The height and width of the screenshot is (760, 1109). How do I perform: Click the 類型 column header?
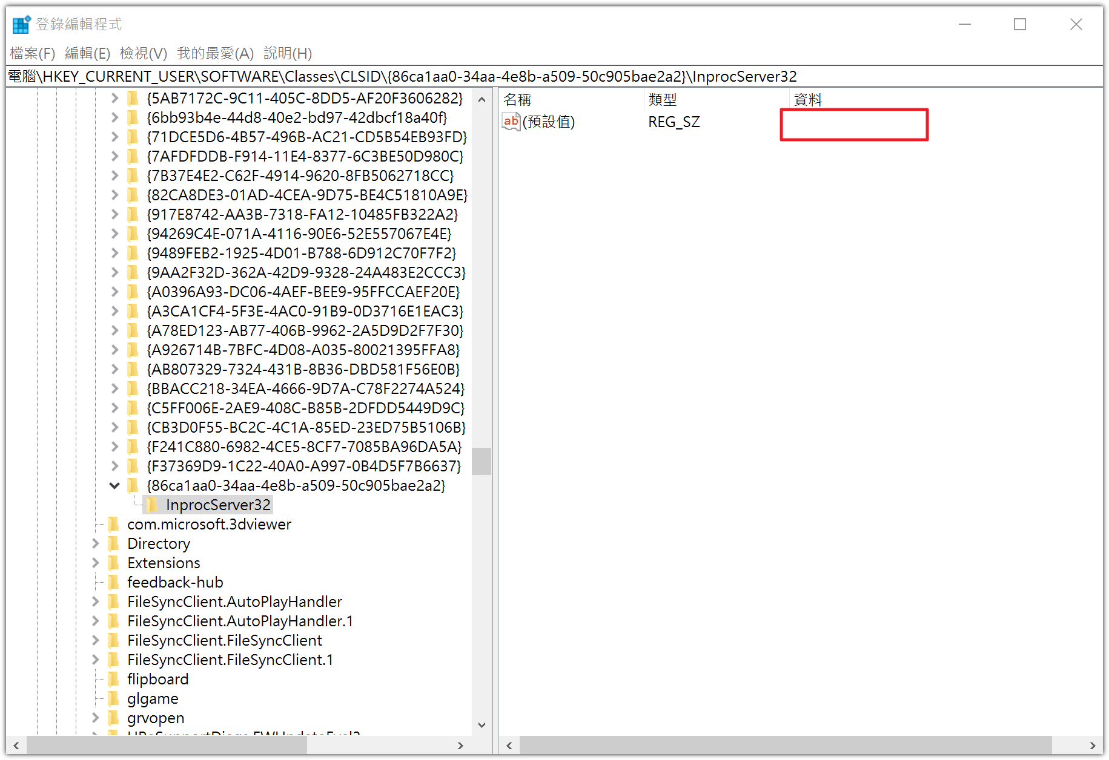(x=663, y=99)
